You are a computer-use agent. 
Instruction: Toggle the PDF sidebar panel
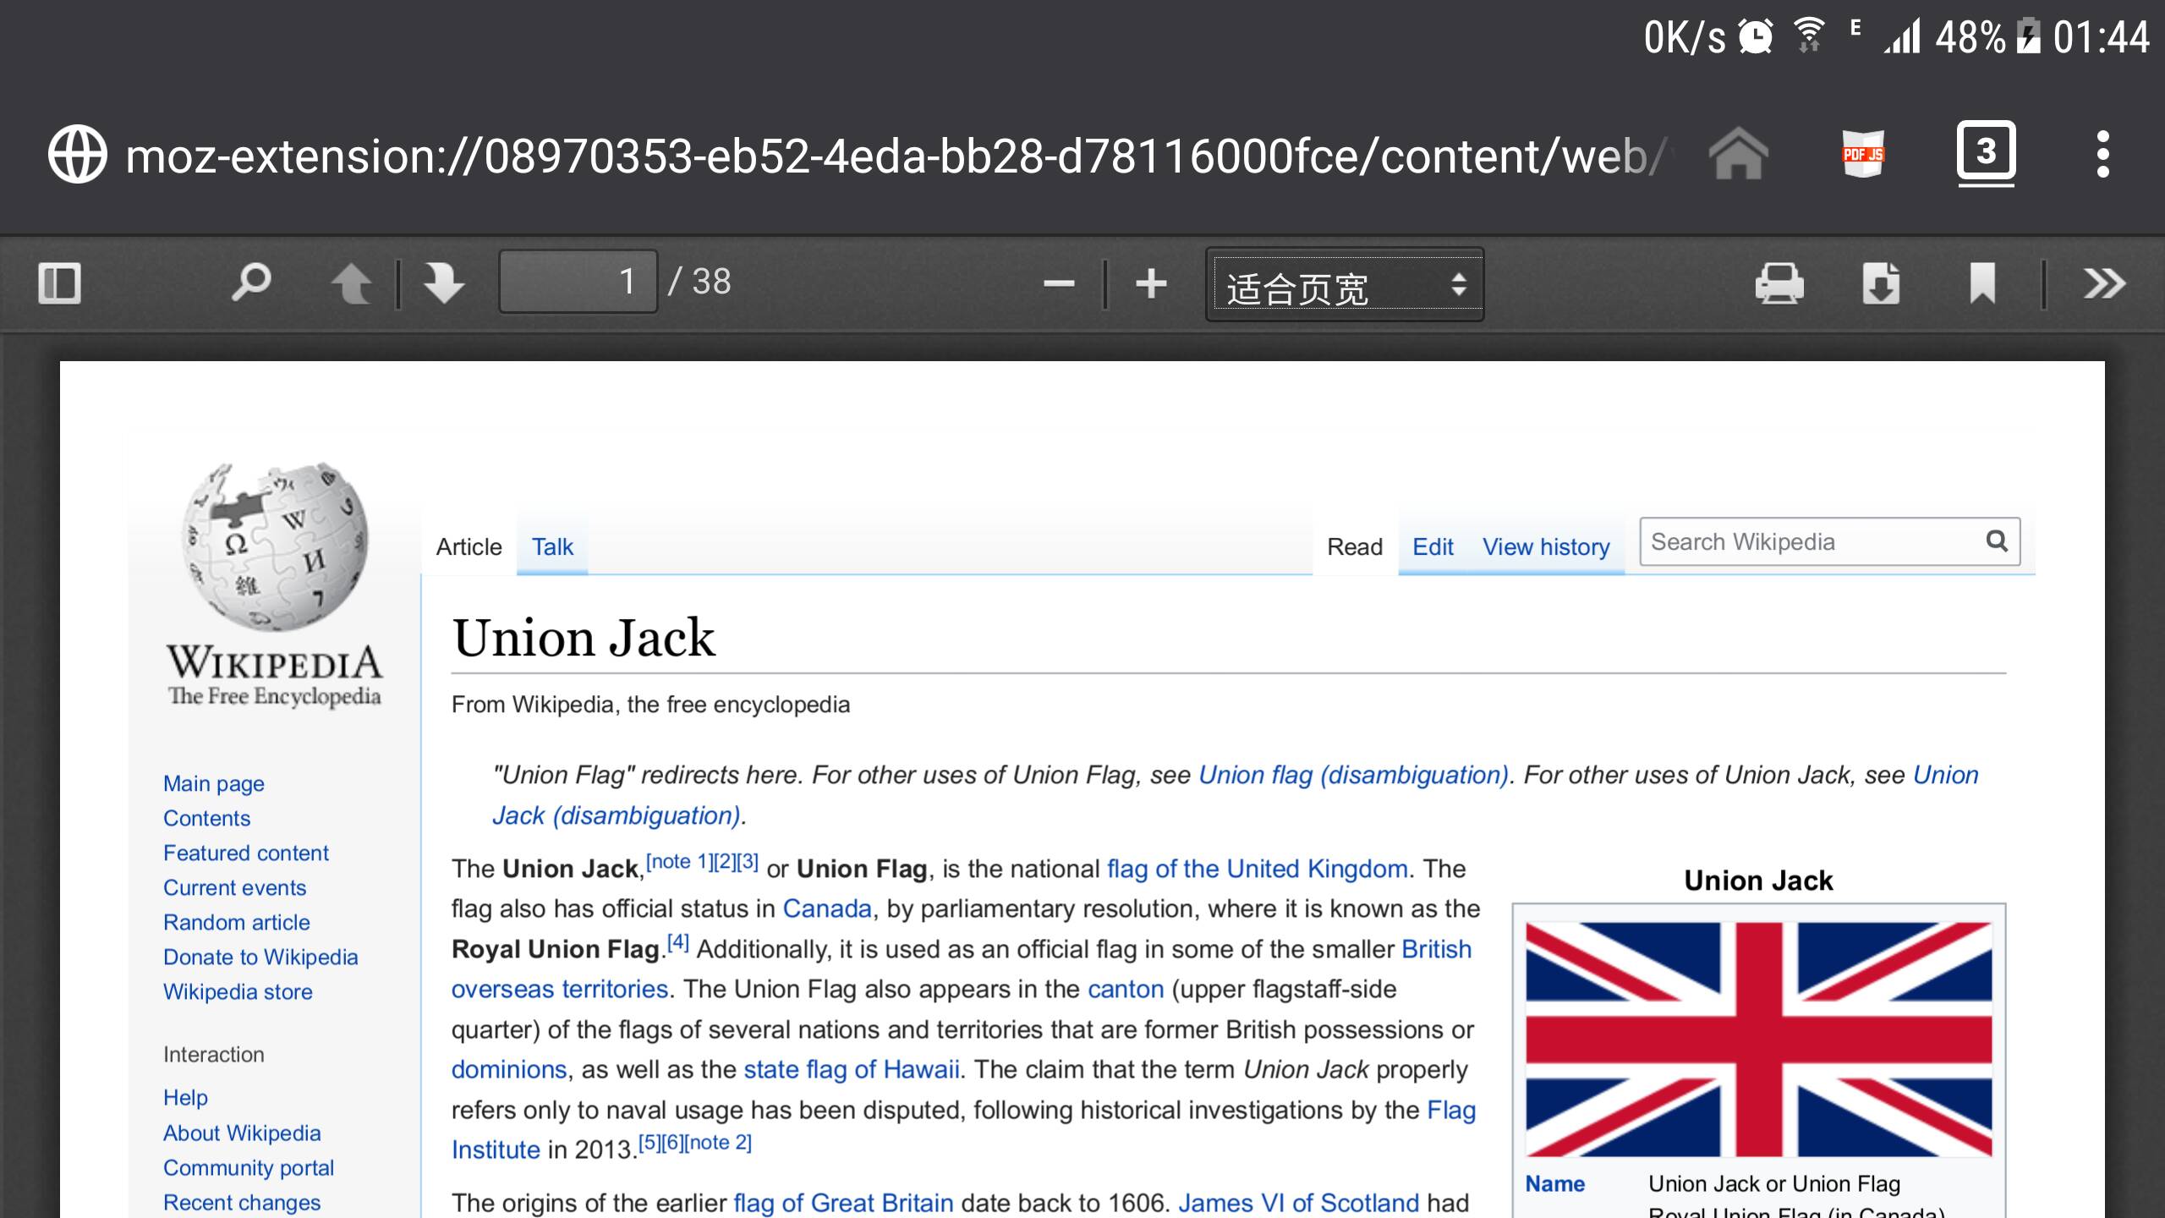click(x=59, y=283)
